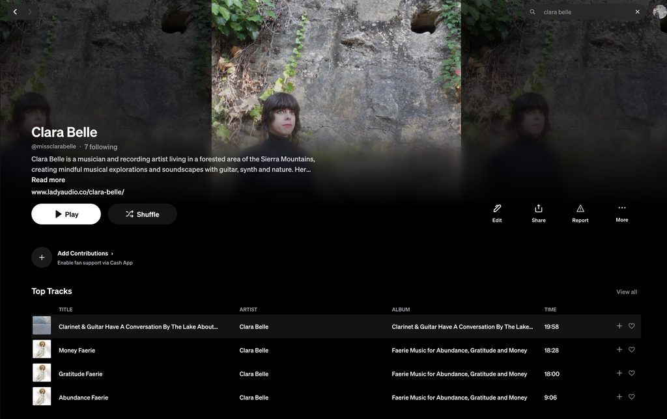667x419 pixels.
Task: Clear the search field with the X
Action: click(x=637, y=12)
